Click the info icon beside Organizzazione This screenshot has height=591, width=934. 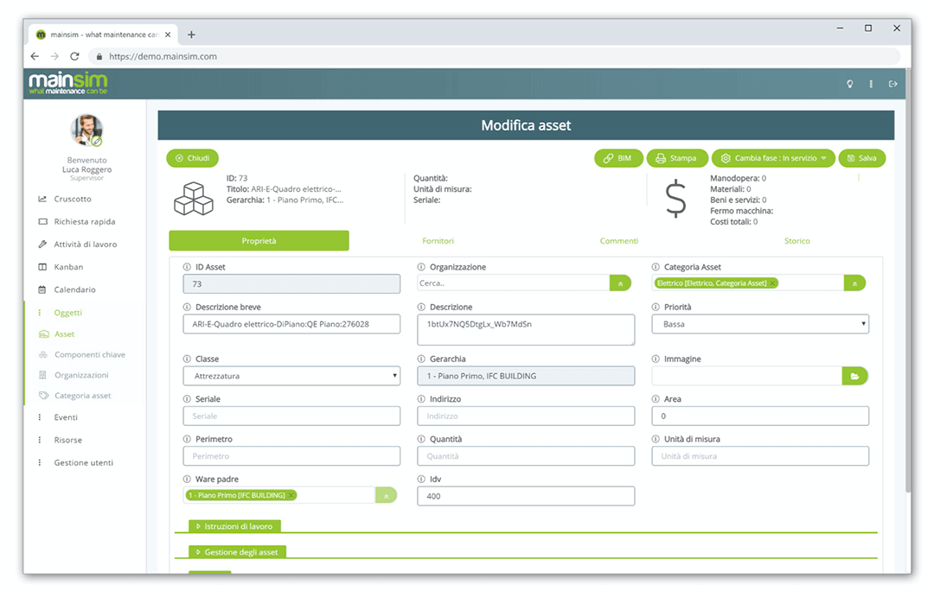(421, 267)
